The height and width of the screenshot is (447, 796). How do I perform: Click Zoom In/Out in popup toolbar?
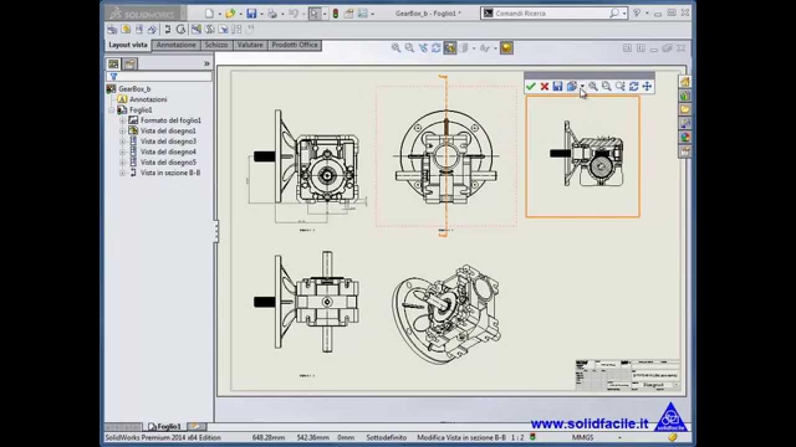tap(620, 86)
